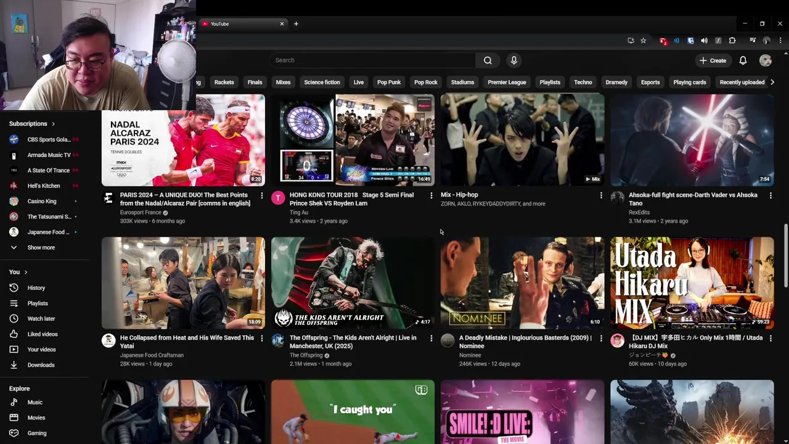The height and width of the screenshot is (444, 789).
Task: Open options menu for The Offspring video
Action: (431, 339)
